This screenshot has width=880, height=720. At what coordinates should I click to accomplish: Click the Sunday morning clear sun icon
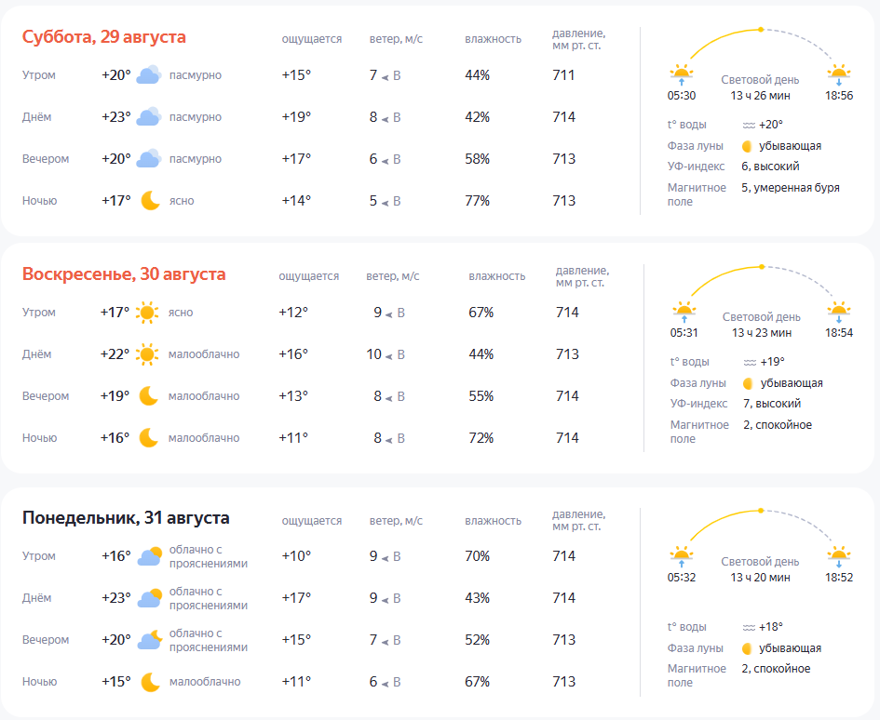coord(147,313)
